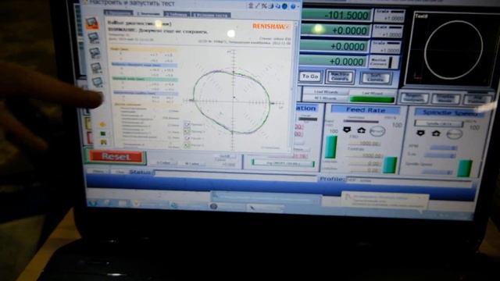Click the fourth monitor icon in Ballbar sidebar
This screenshot has width=500, height=281.
click(x=96, y=68)
